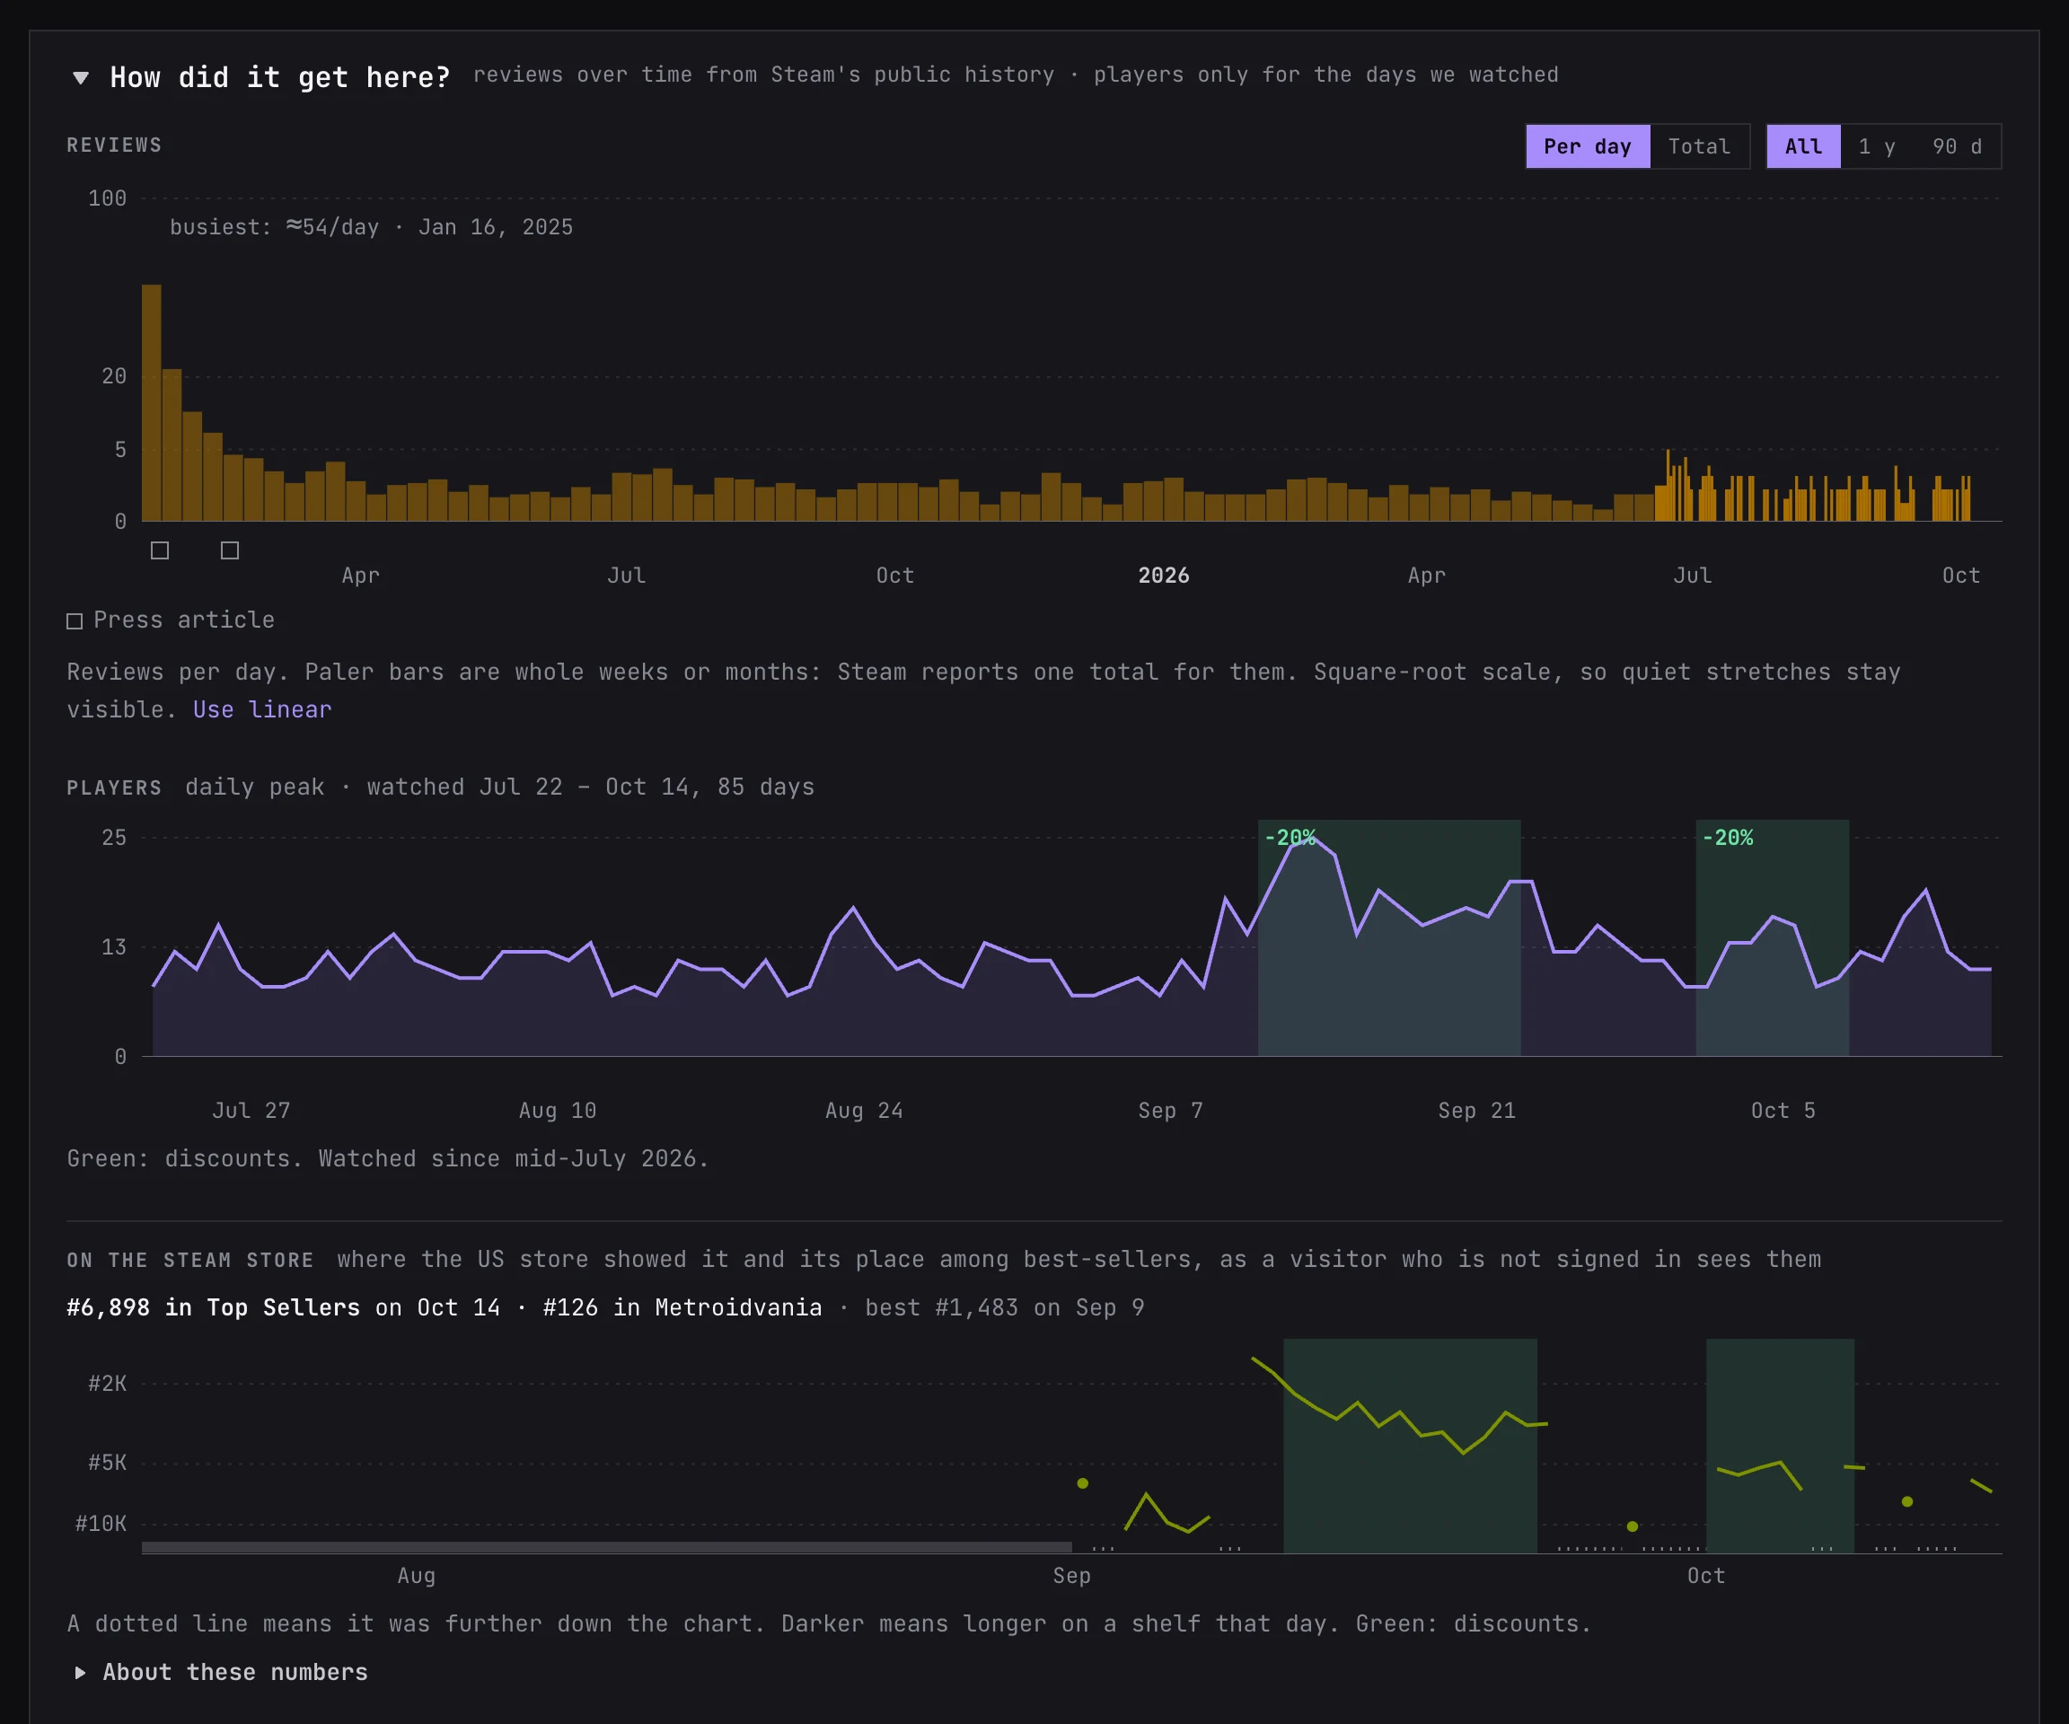Click the Press article legend square icon
The width and height of the screenshot is (2069, 1724).
74,620
